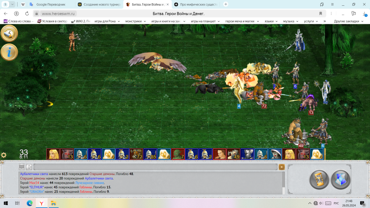370x208 pixels.
Task: Expand музыка bookmarks folder
Action: pos(291,21)
